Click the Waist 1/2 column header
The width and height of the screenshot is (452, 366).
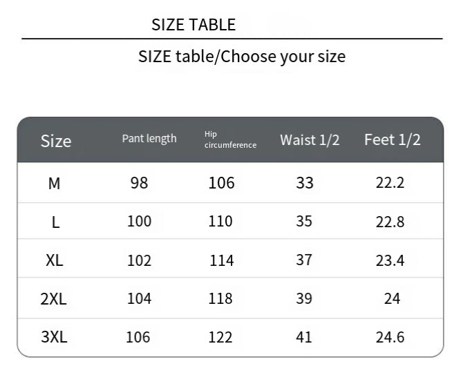pyautogui.click(x=310, y=140)
